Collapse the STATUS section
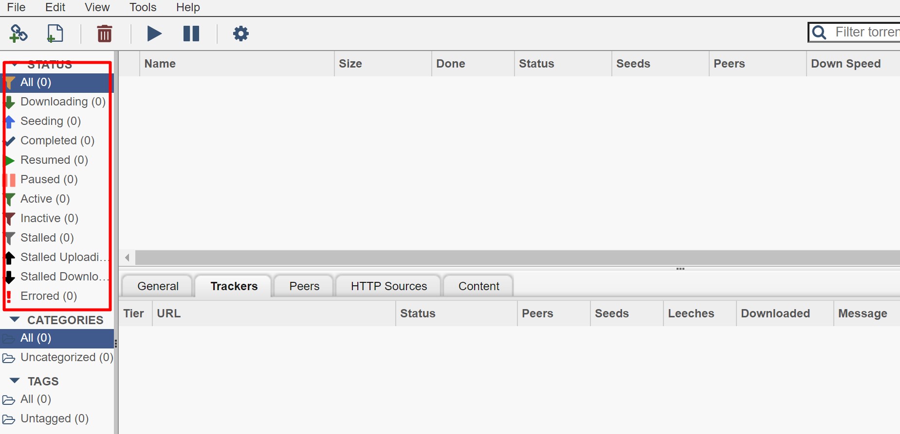The height and width of the screenshot is (434, 900). [x=15, y=64]
